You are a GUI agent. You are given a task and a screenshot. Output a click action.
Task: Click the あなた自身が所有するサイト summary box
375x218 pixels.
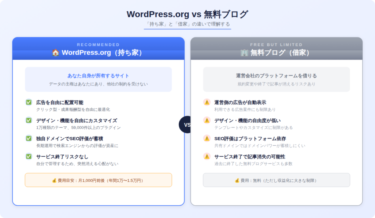coord(98,79)
